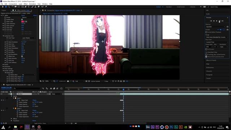Open the File menu
This screenshot has height=130, width=231.
coord(2,4)
